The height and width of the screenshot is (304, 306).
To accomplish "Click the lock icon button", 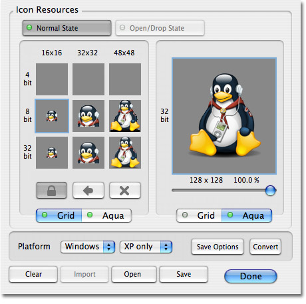I will click(x=51, y=191).
